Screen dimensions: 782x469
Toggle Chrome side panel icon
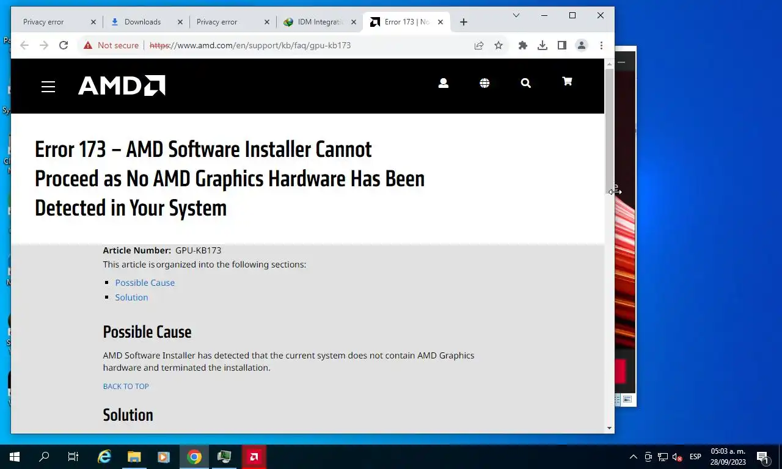pyautogui.click(x=562, y=45)
